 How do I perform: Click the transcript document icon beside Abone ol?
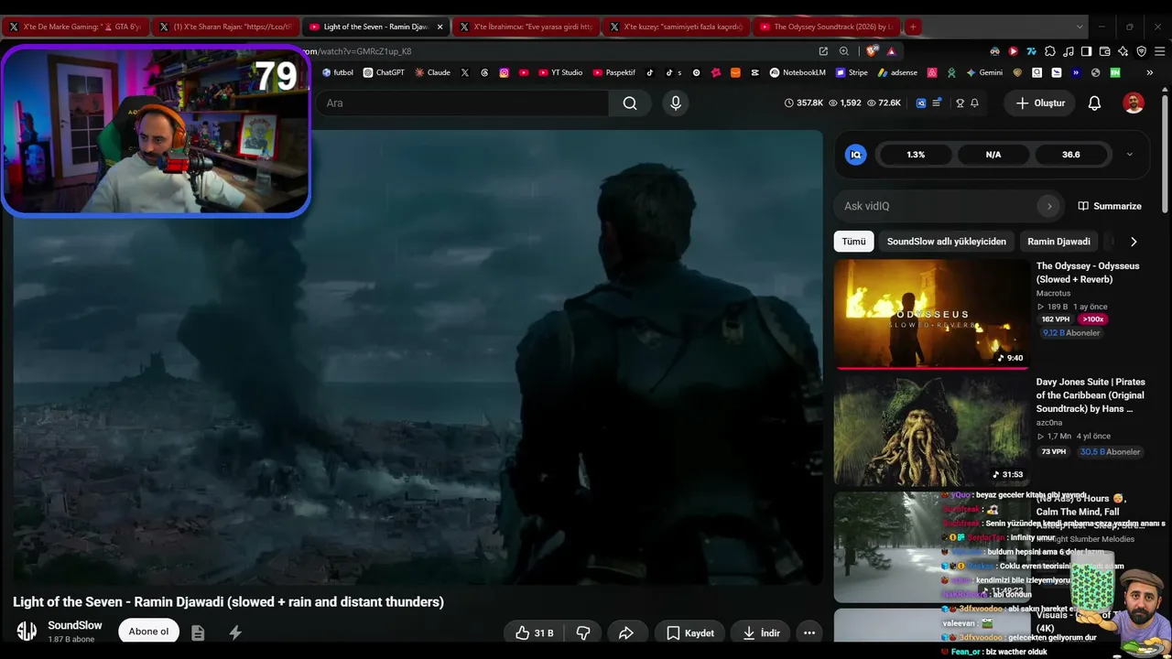coord(198,632)
